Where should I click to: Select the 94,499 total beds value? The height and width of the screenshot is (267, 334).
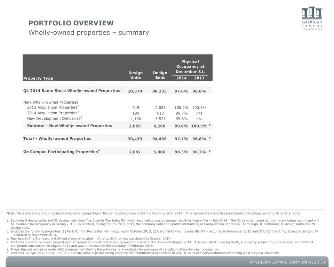tap(159, 139)
